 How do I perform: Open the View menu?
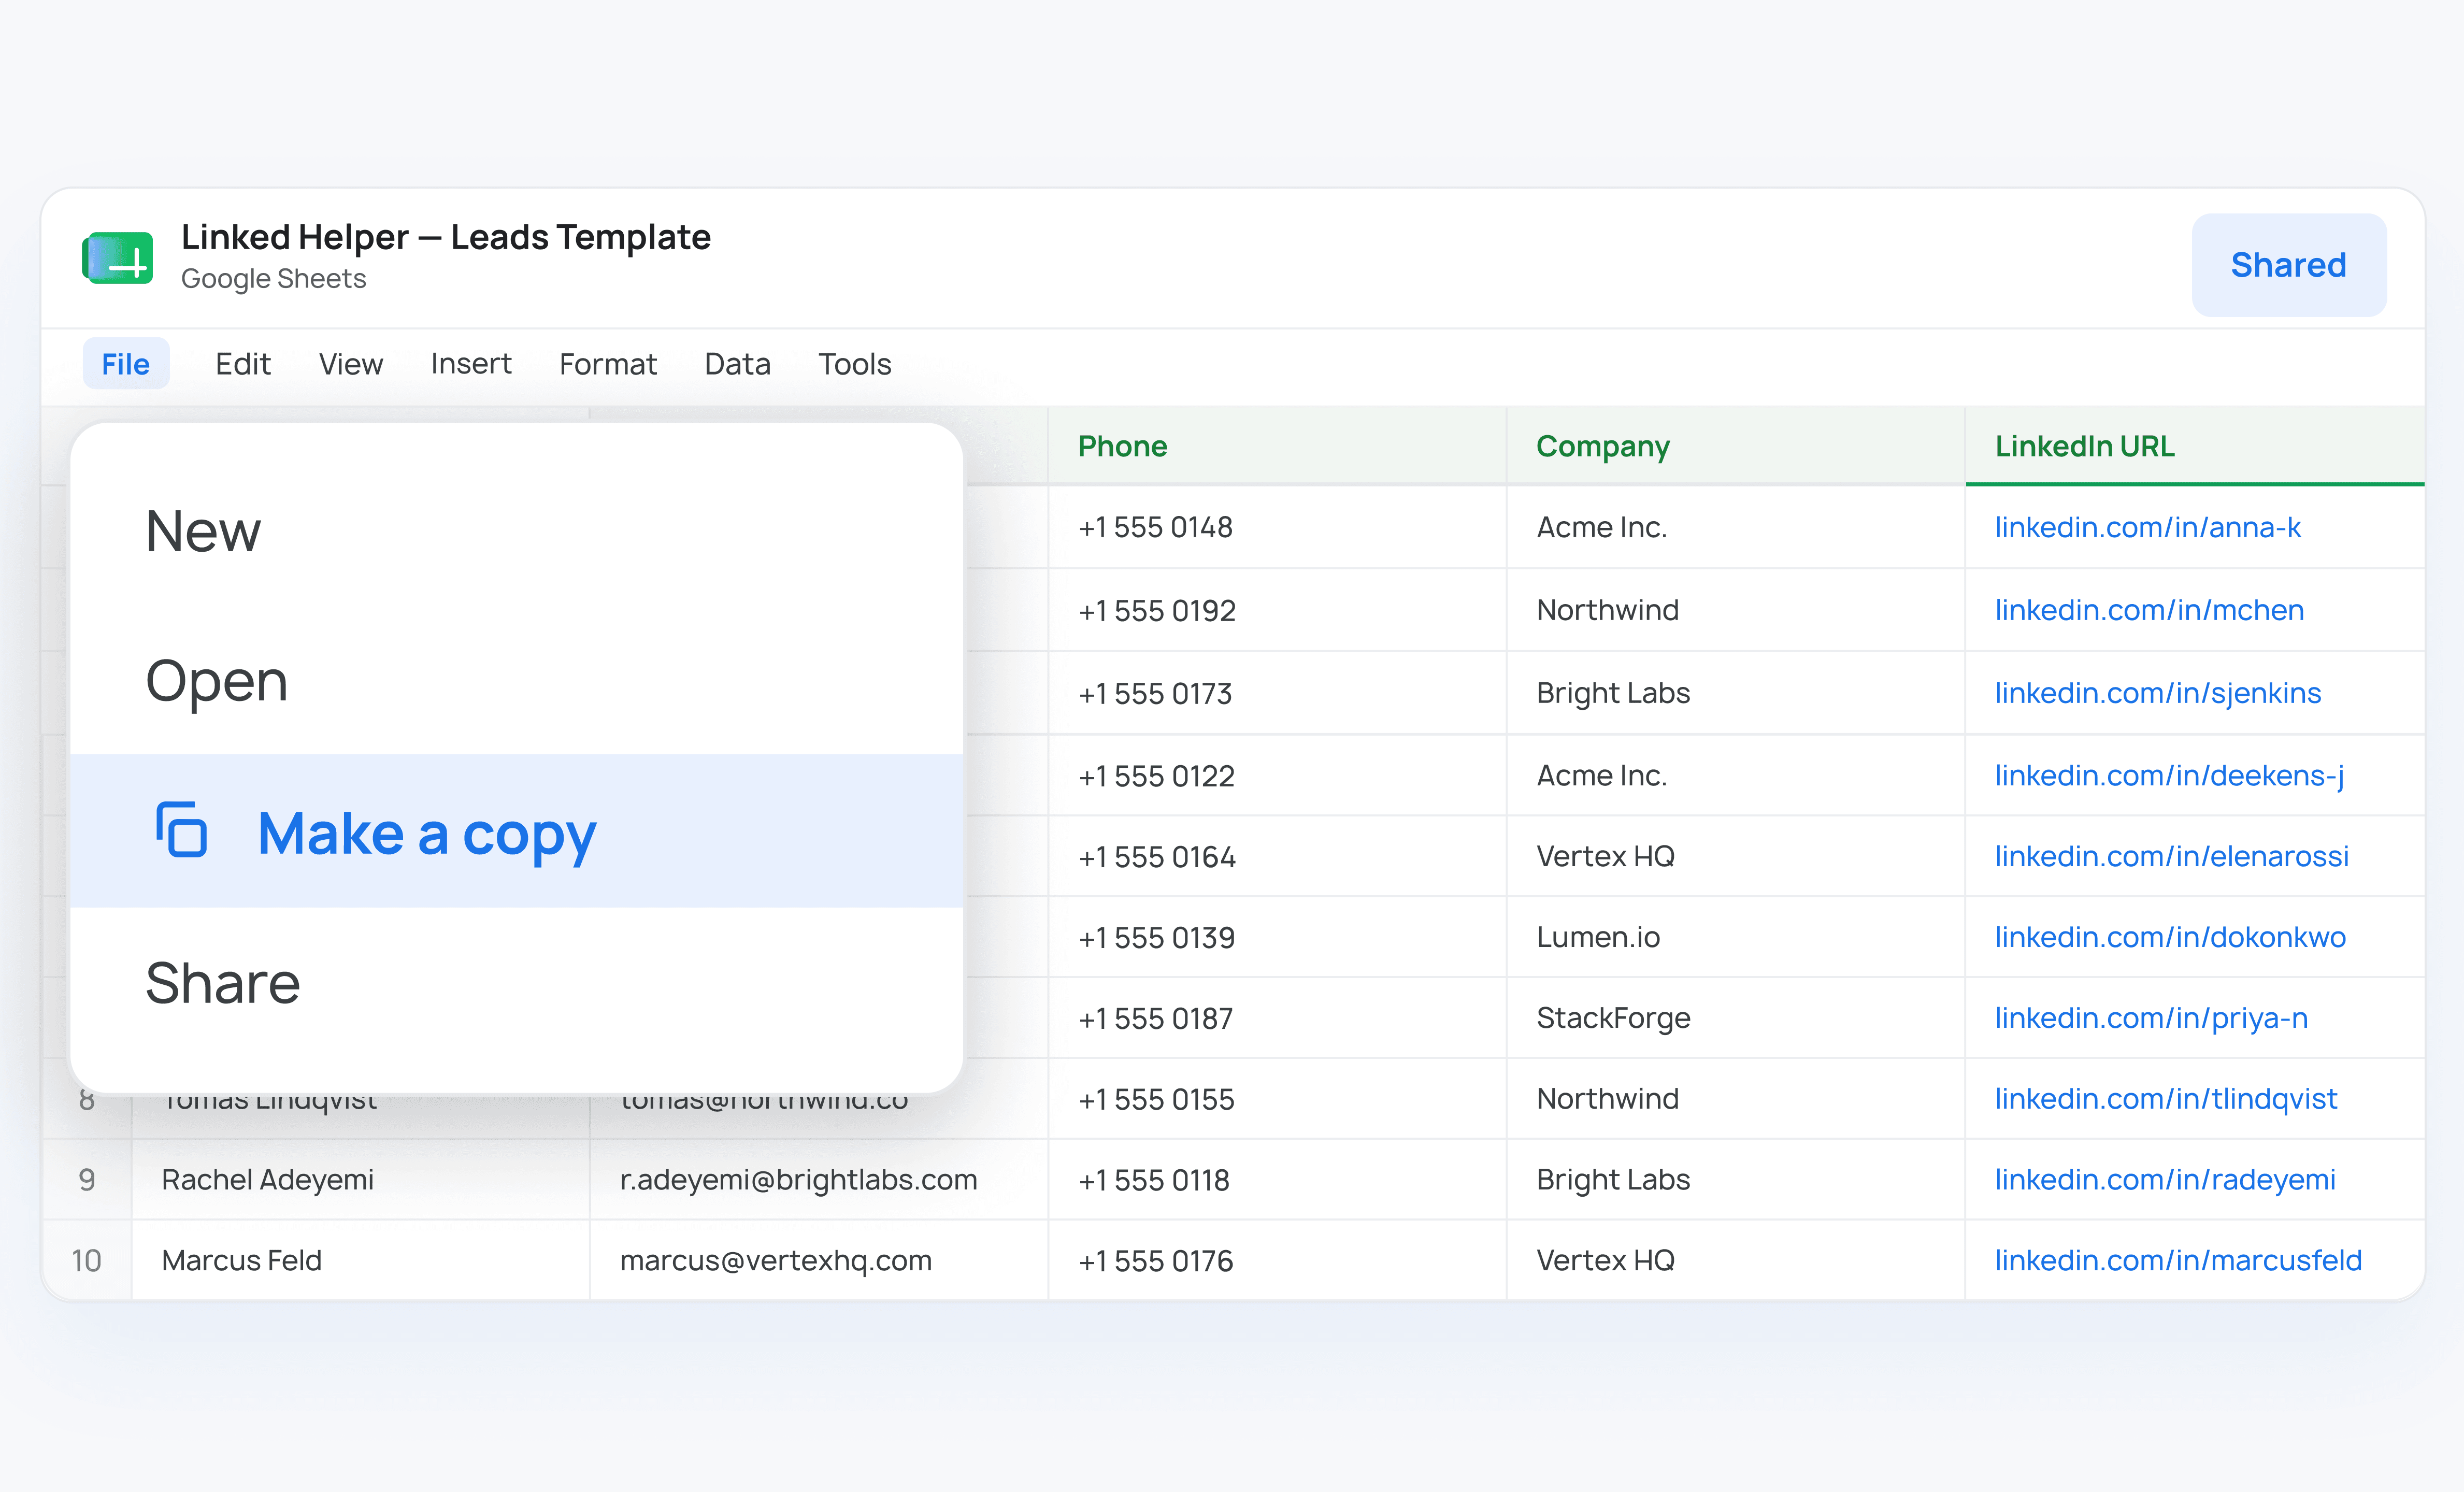(351, 364)
